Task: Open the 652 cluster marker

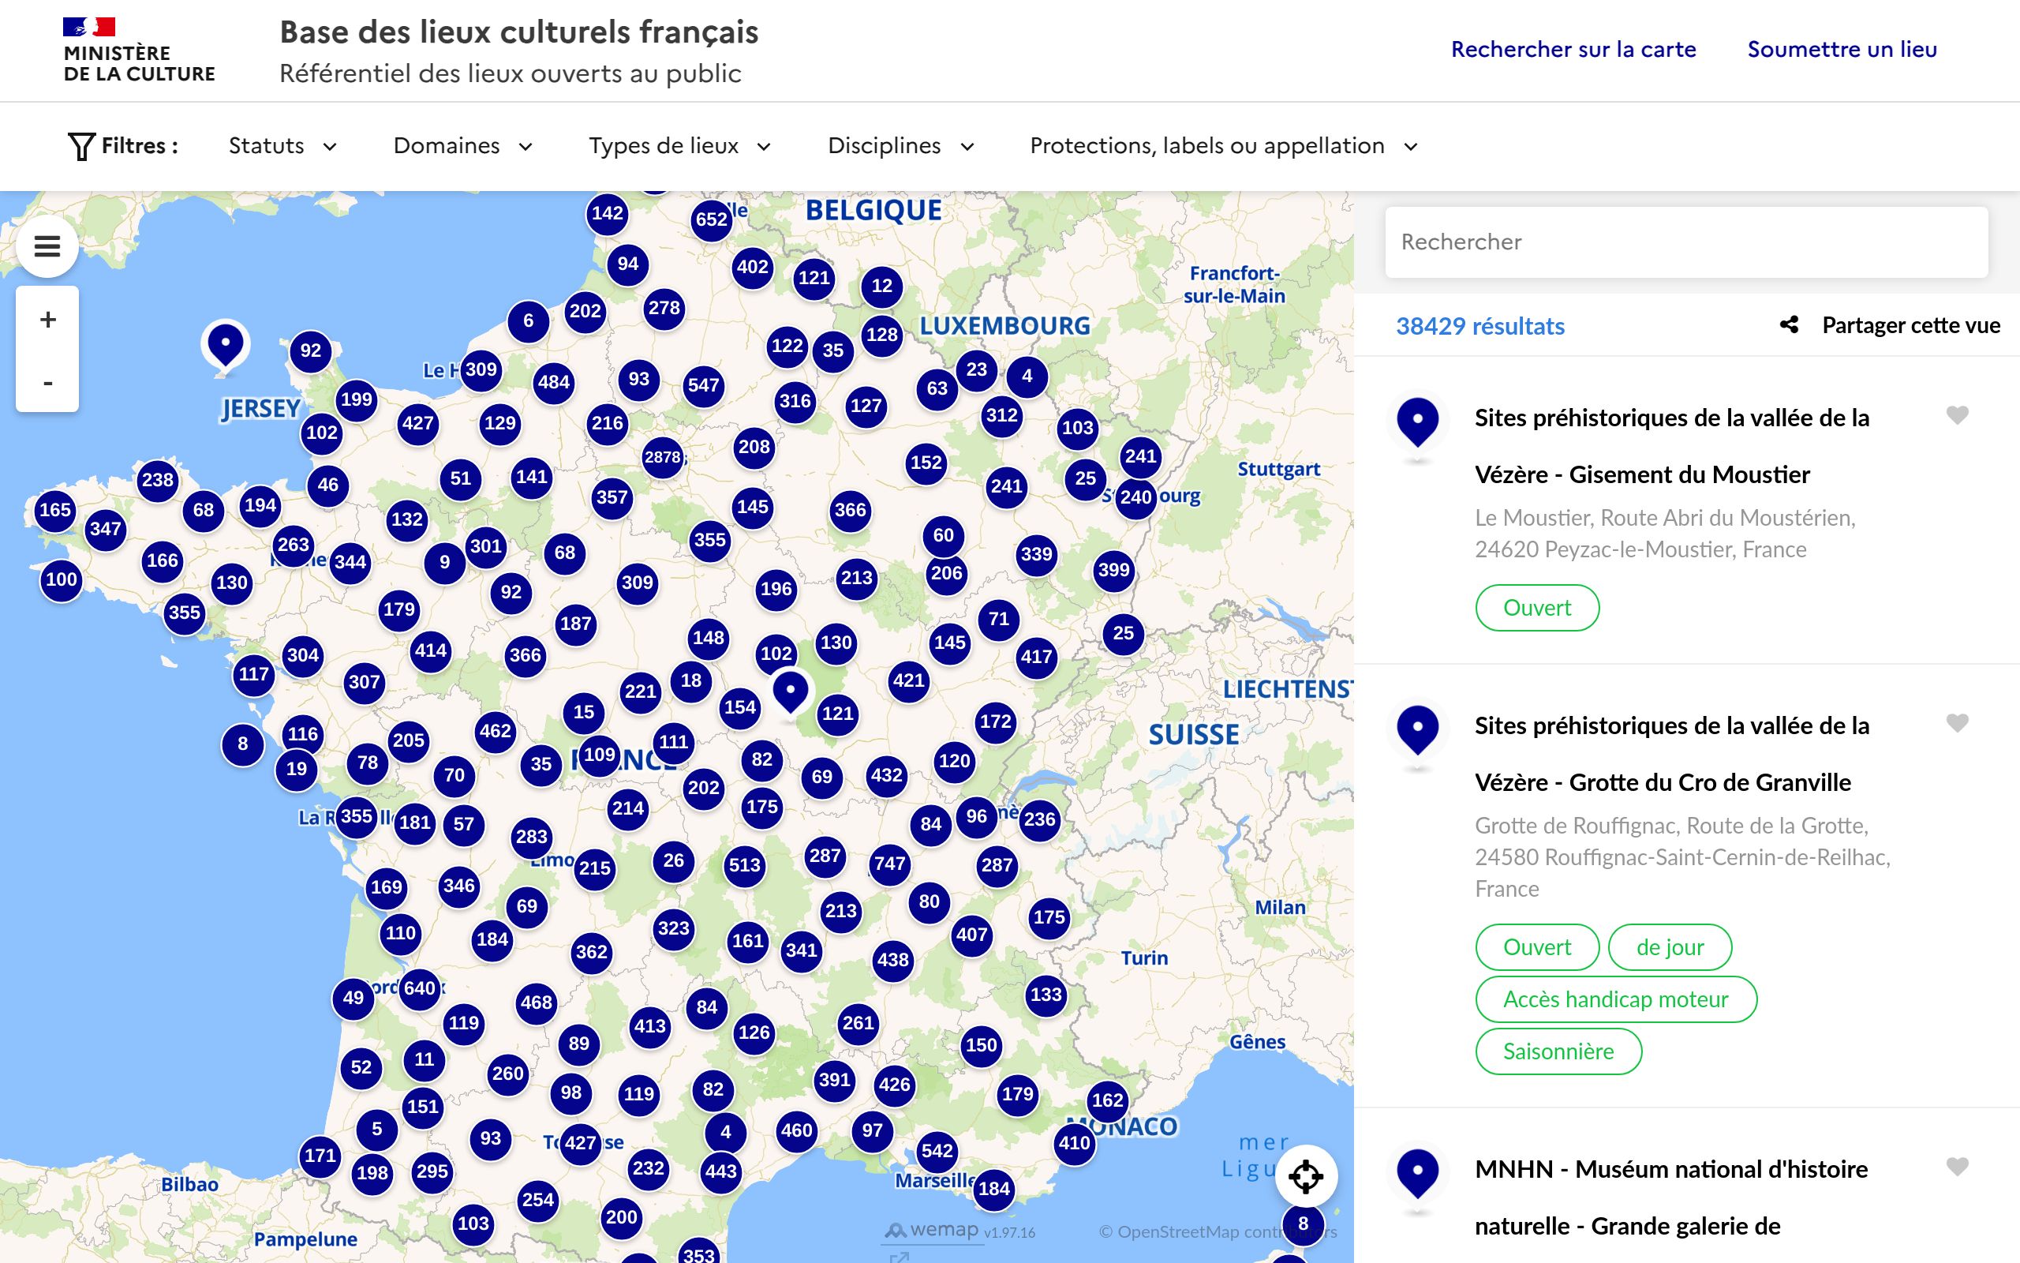Action: [711, 219]
